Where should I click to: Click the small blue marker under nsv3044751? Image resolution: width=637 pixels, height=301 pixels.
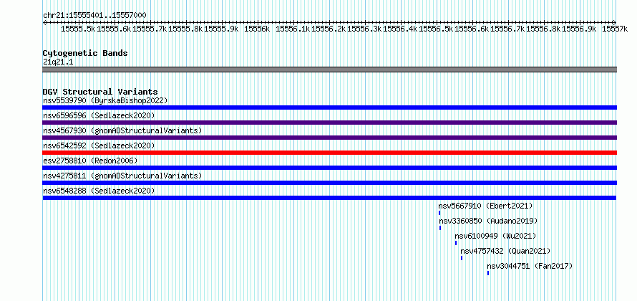488,273
